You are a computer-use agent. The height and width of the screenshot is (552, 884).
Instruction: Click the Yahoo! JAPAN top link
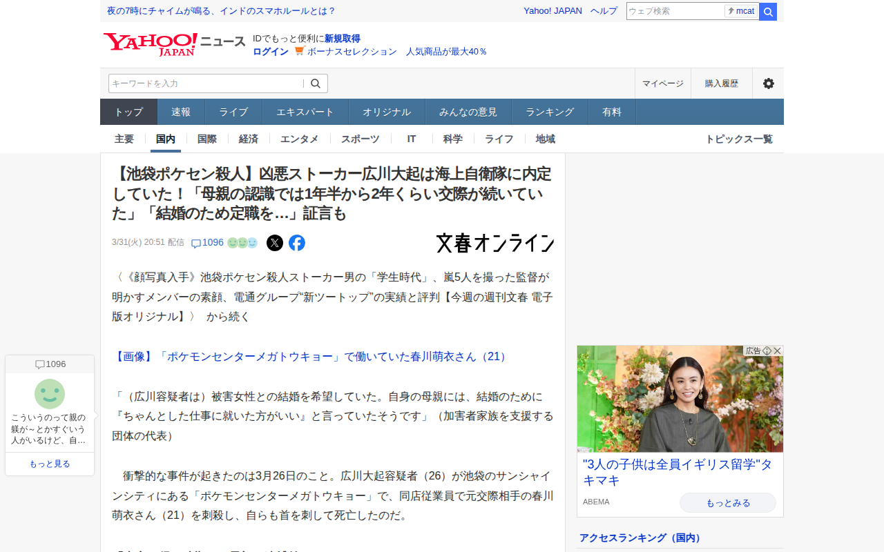552,11
